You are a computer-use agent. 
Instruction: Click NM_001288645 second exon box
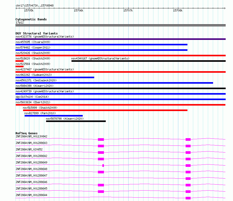188,192
